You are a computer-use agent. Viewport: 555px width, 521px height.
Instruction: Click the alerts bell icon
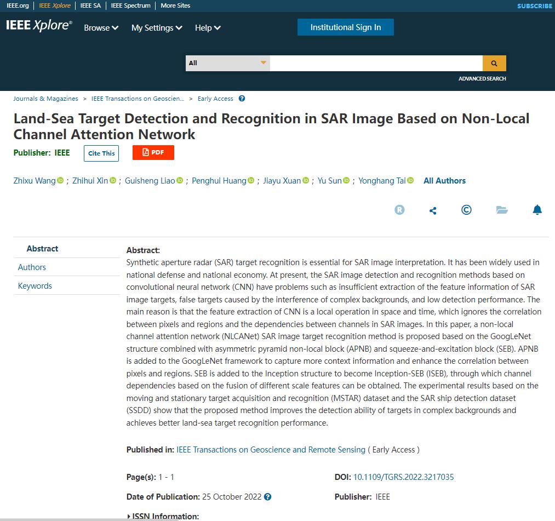click(537, 210)
